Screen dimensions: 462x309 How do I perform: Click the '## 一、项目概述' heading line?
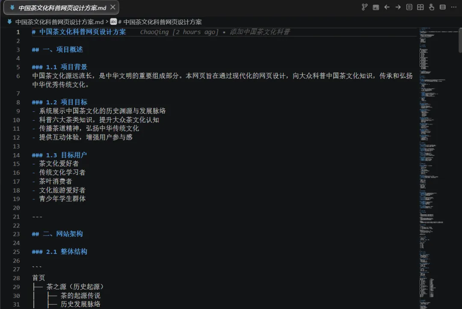tap(57, 50)
